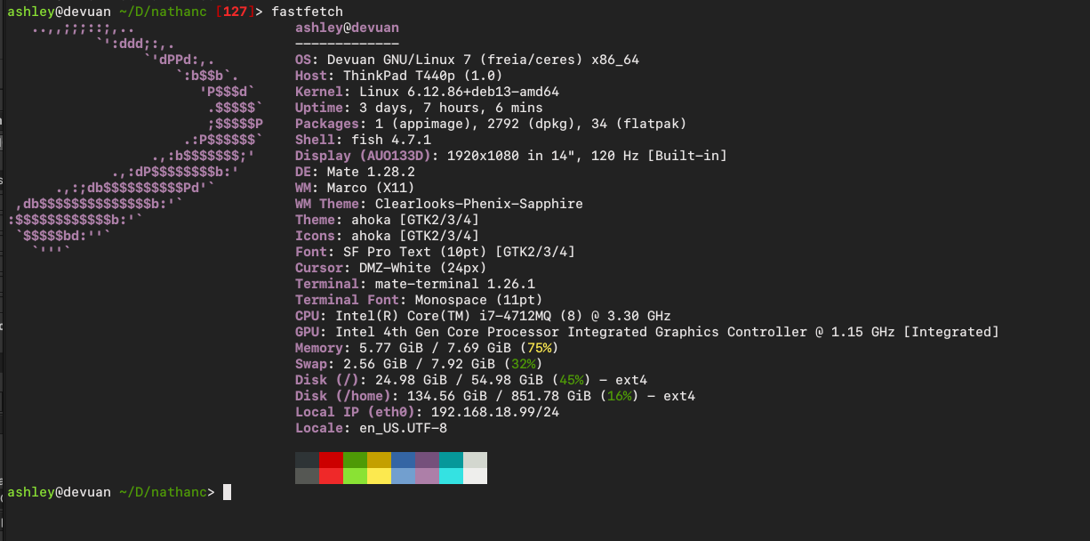Screen dimensions: 1090x541
Task: Click the dark blue swatch in the top row
Action: (x=403, y=460)
